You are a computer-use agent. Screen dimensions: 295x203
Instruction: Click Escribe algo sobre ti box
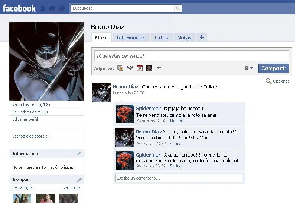tap(47, 136)
